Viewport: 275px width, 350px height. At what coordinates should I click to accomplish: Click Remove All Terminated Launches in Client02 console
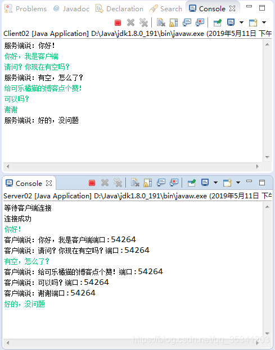pyautogui.click(x=143, y=22)
